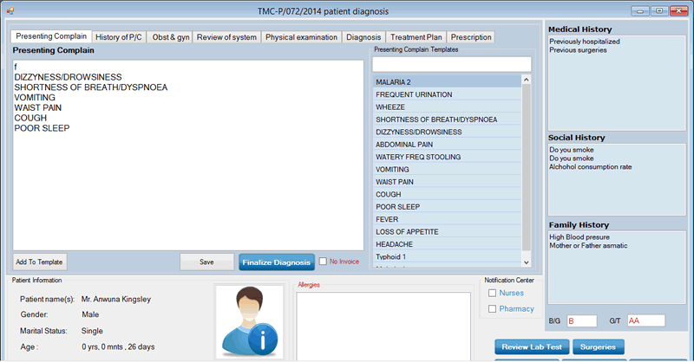This screenshot has height=362, width=694.
Task: Open the Prescription tab
Action: [471, 37]
